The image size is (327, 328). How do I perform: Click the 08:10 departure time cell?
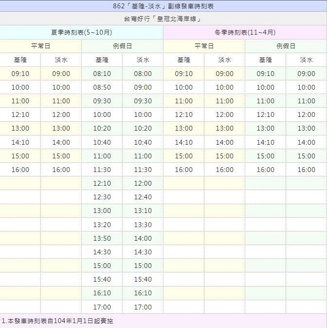pos(102,74)
